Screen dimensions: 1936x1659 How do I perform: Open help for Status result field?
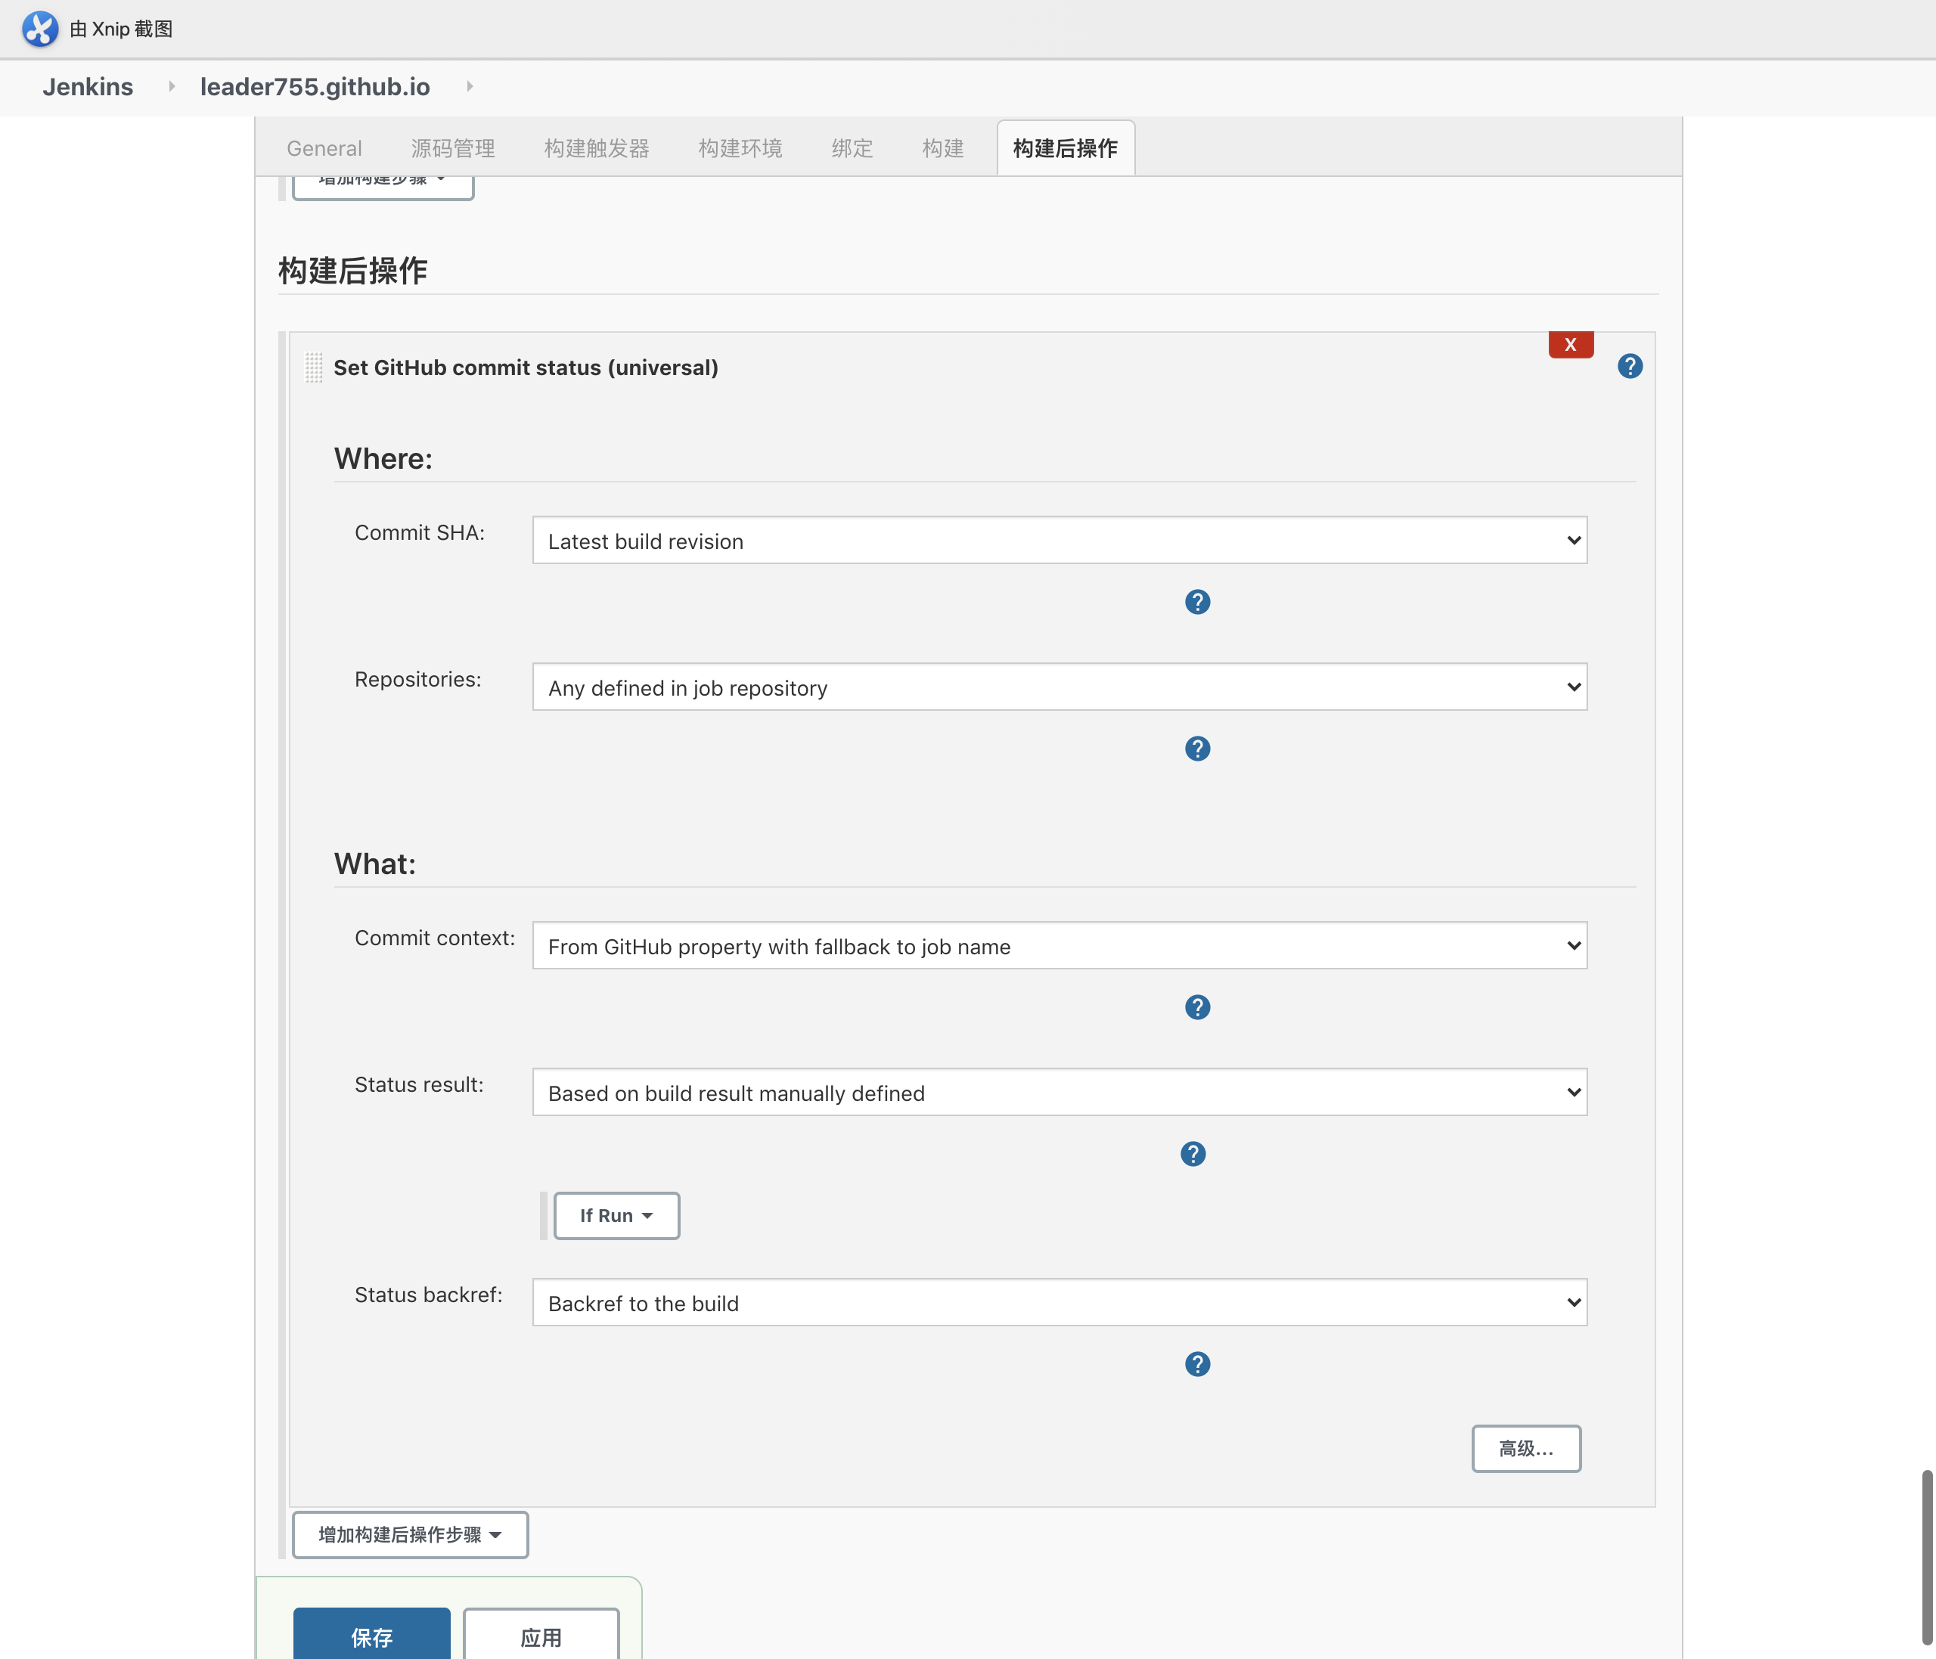click(1193, 1154)
